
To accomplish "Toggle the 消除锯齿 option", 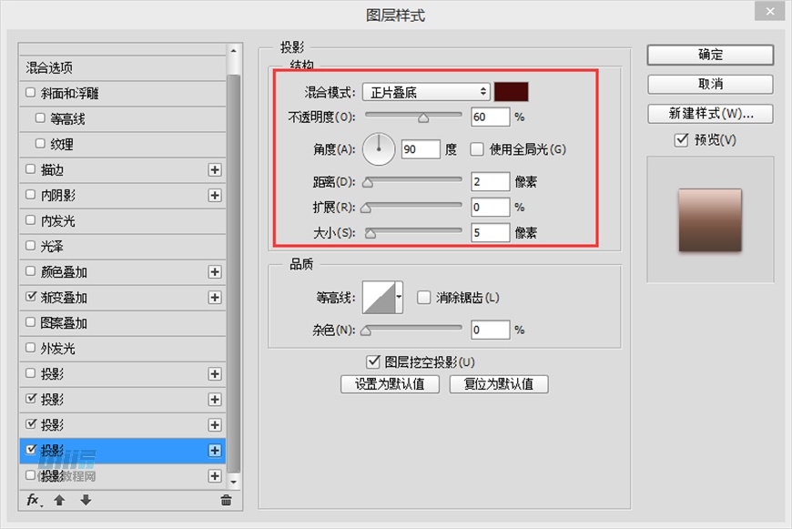I will 423,297.
